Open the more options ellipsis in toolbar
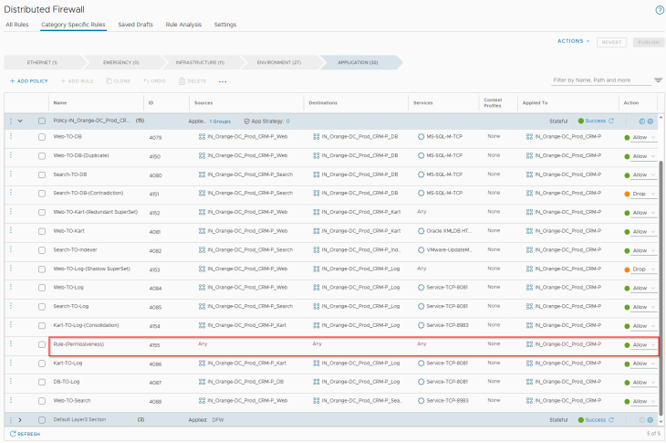 pos(223,81)
